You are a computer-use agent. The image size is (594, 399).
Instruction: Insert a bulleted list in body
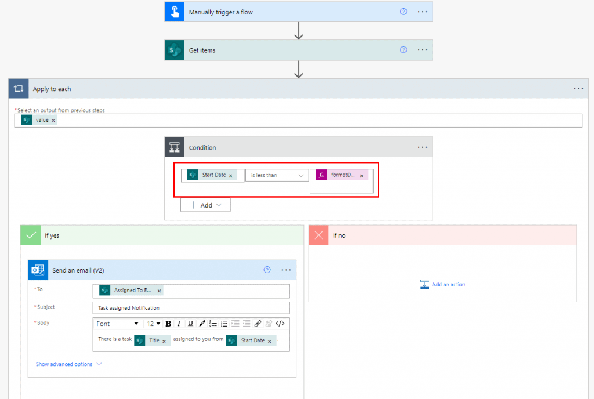click(x=213, y=324)
